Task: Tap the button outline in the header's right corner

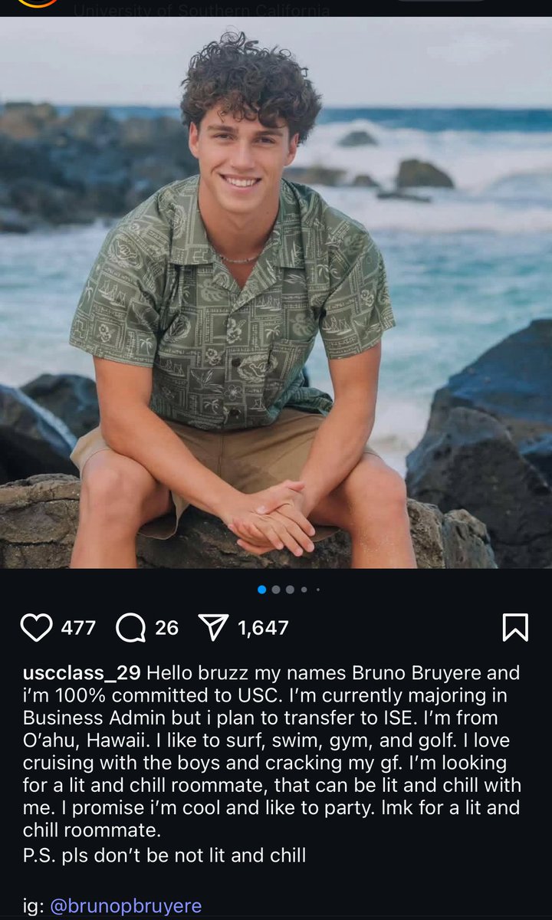Action: tap(440, 2)
